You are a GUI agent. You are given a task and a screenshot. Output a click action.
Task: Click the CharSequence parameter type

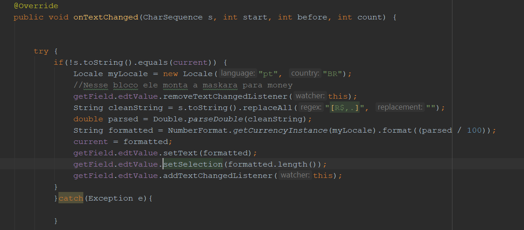pyautogui.click(x=173, y=17)
